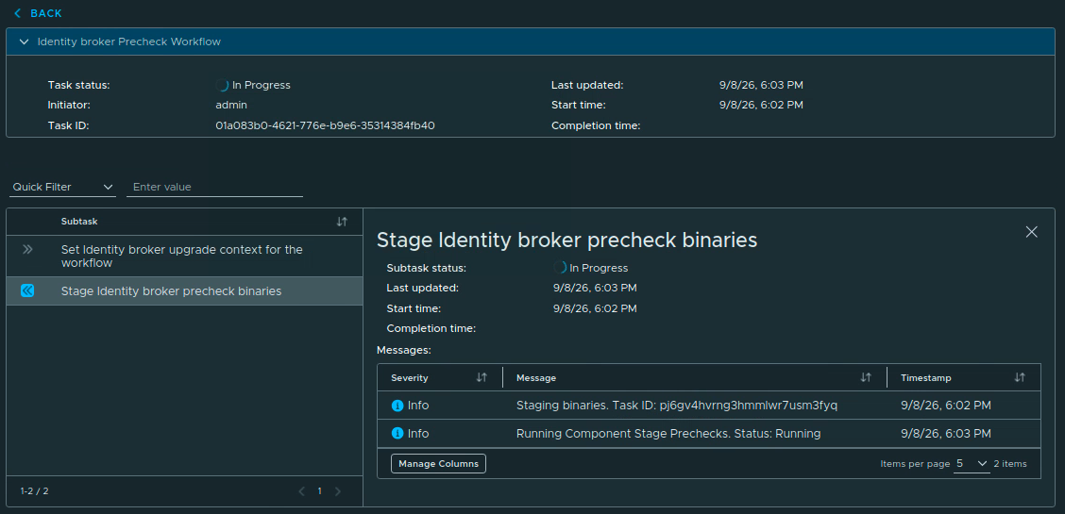Click the Severity column header
This screenshot has height=514, width=1065.
tap(410, 377)
